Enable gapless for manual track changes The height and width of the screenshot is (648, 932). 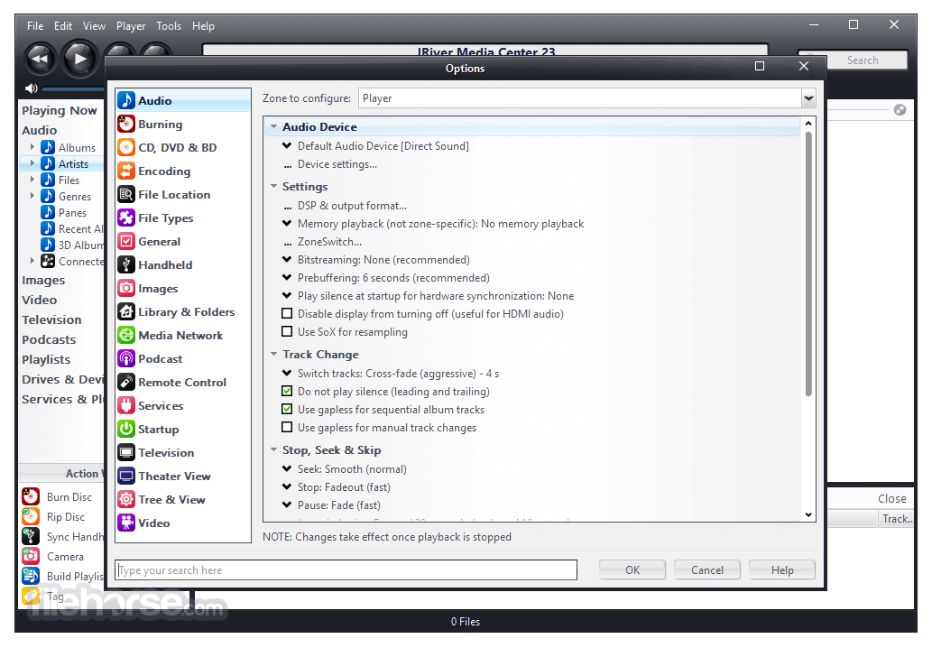coord(287,427)
